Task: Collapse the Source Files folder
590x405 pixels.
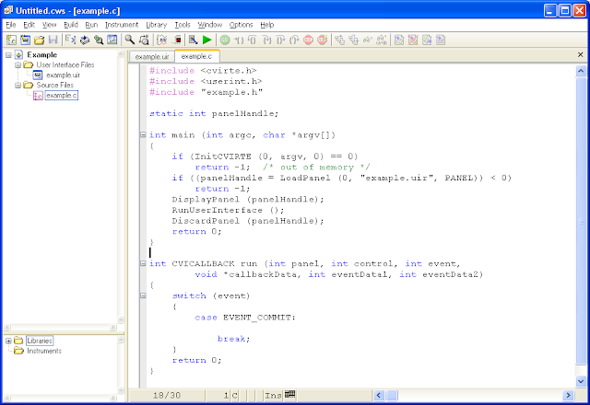Action: (x=18, y=86)
